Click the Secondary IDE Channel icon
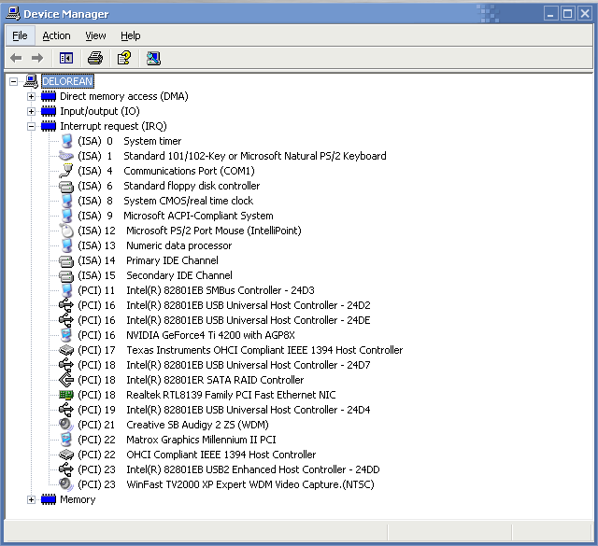 click(x=66, y=275)
